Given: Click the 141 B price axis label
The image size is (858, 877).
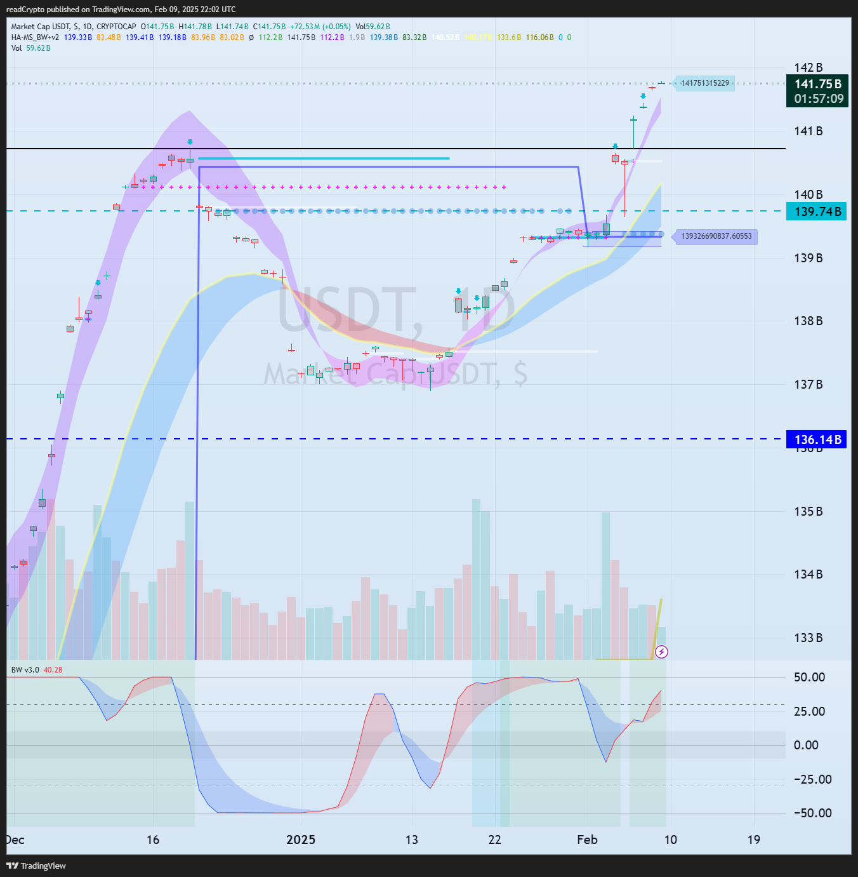Looking at the screenshot, I should pyautogui.click(x=808, y=131).
